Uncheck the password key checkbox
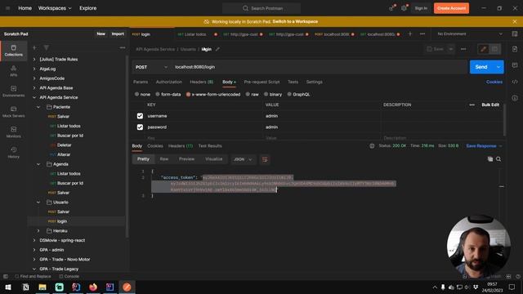The width and height of the screenshot is (523, 294). [x=140, y=127]
